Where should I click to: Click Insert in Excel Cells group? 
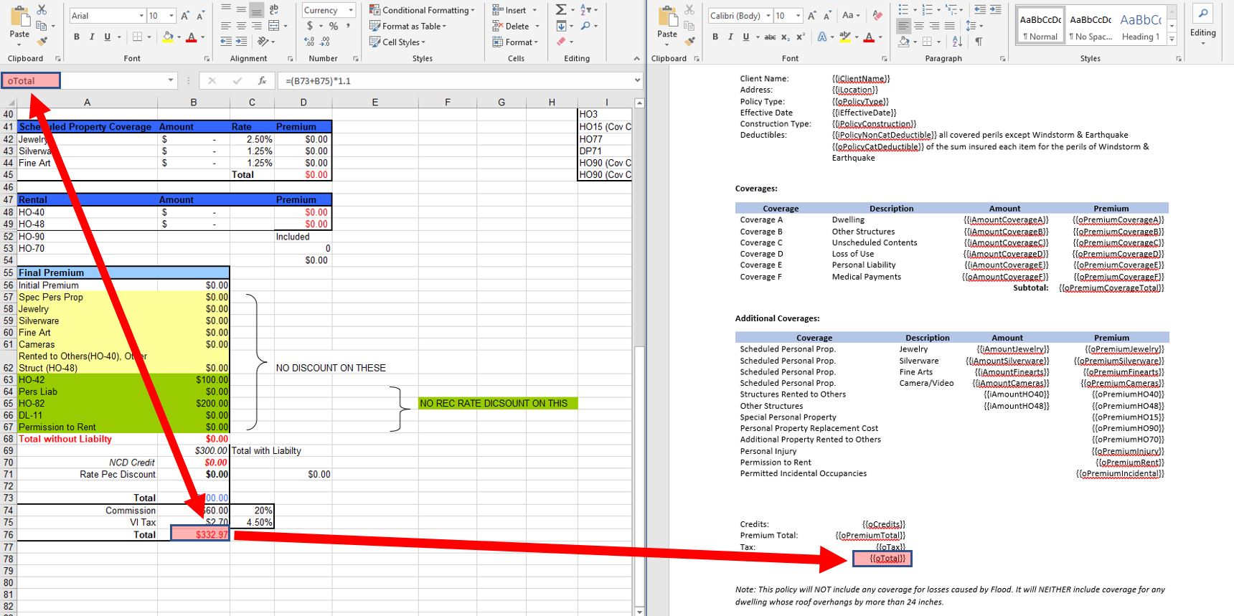514,10
